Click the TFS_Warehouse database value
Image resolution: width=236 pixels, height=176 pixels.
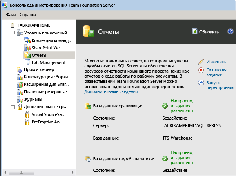click(x=178, y=138)
